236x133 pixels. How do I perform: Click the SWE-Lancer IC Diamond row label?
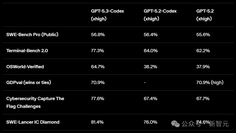33,122
